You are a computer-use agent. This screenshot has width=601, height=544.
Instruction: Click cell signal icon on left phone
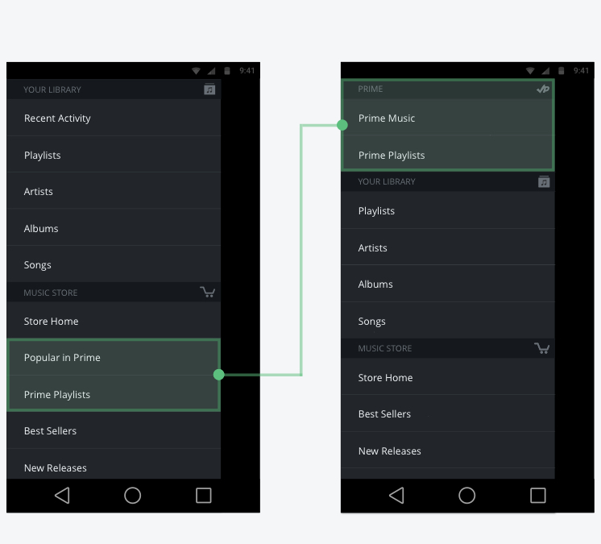212,71
